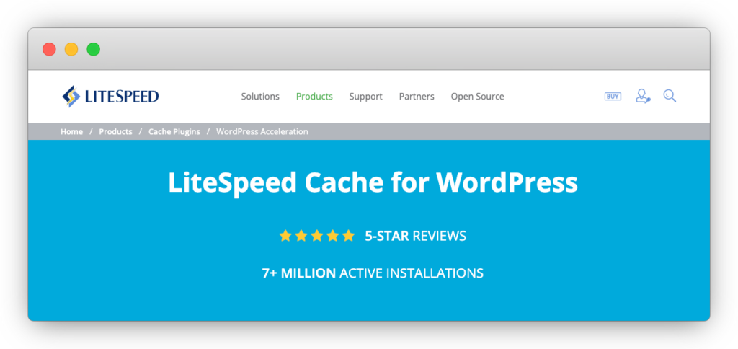Click WordPress Acceleration breadcrumb text
738x349 pixels.
[262, 132]
